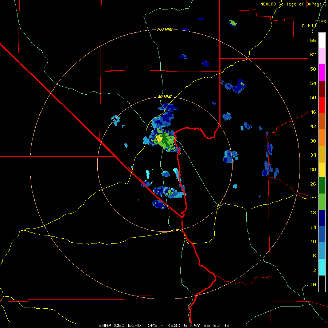
Task: Click the gold 34 kft legend swatch
Action: pos(322,154)
